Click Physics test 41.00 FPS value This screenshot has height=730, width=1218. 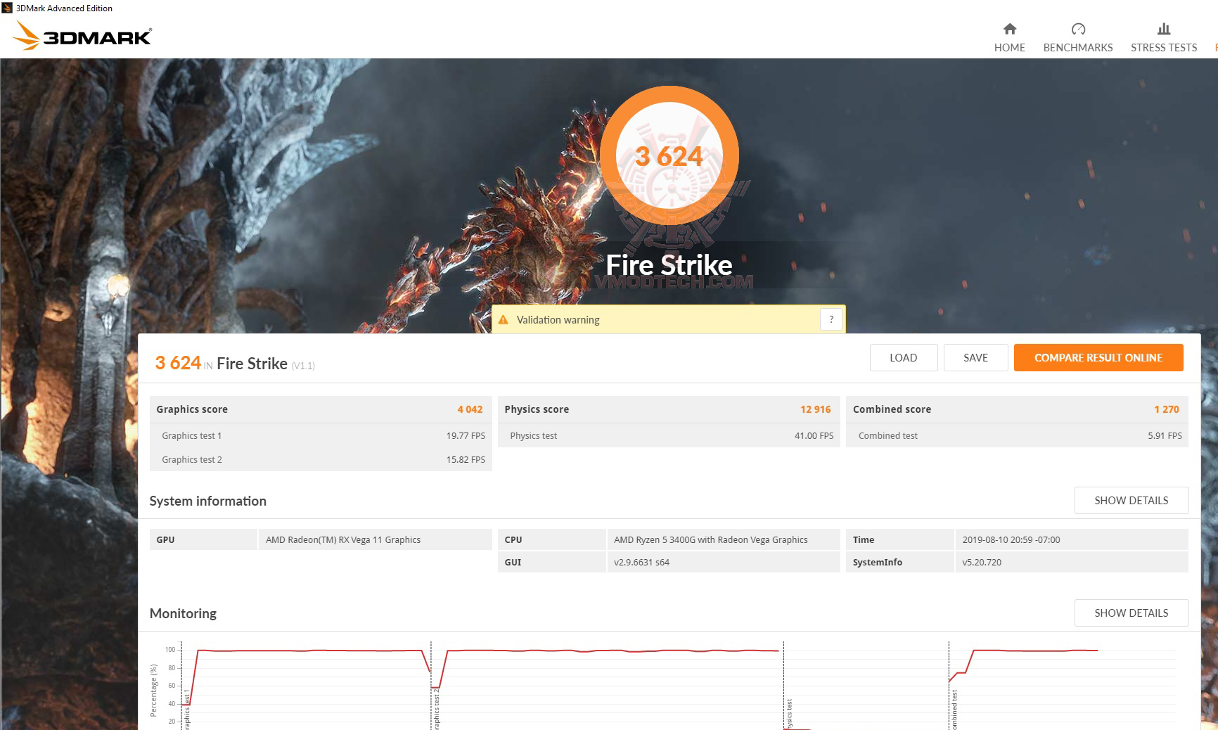tap(814, 436)
